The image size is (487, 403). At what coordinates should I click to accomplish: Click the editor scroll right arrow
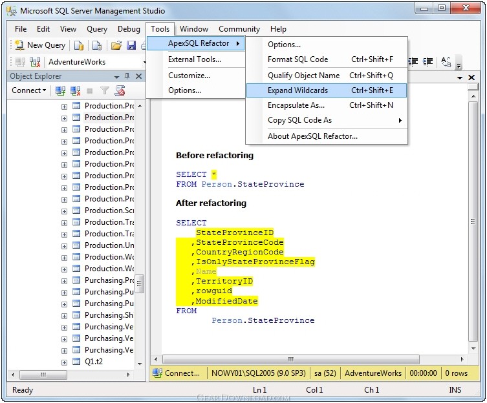[462, 359]
